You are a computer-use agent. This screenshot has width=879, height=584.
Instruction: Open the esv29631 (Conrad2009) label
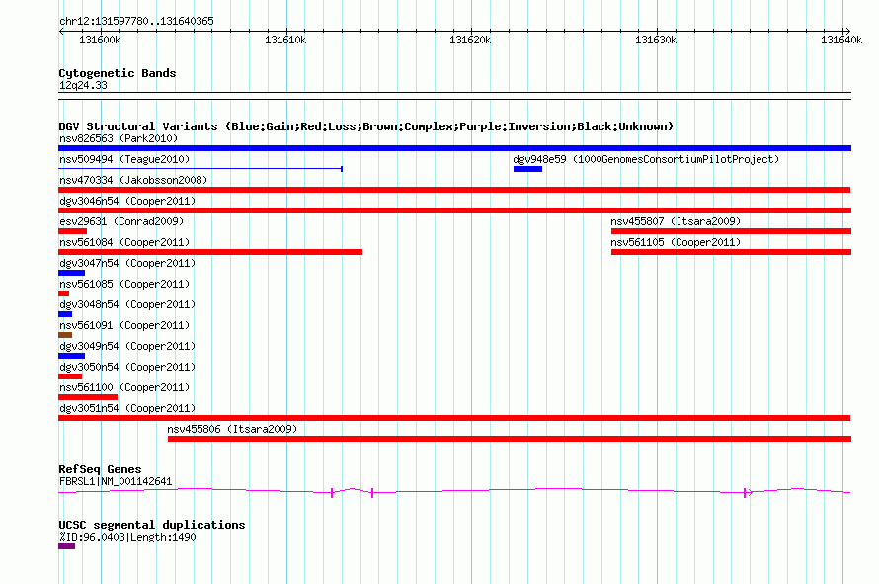tap(121, 221)
